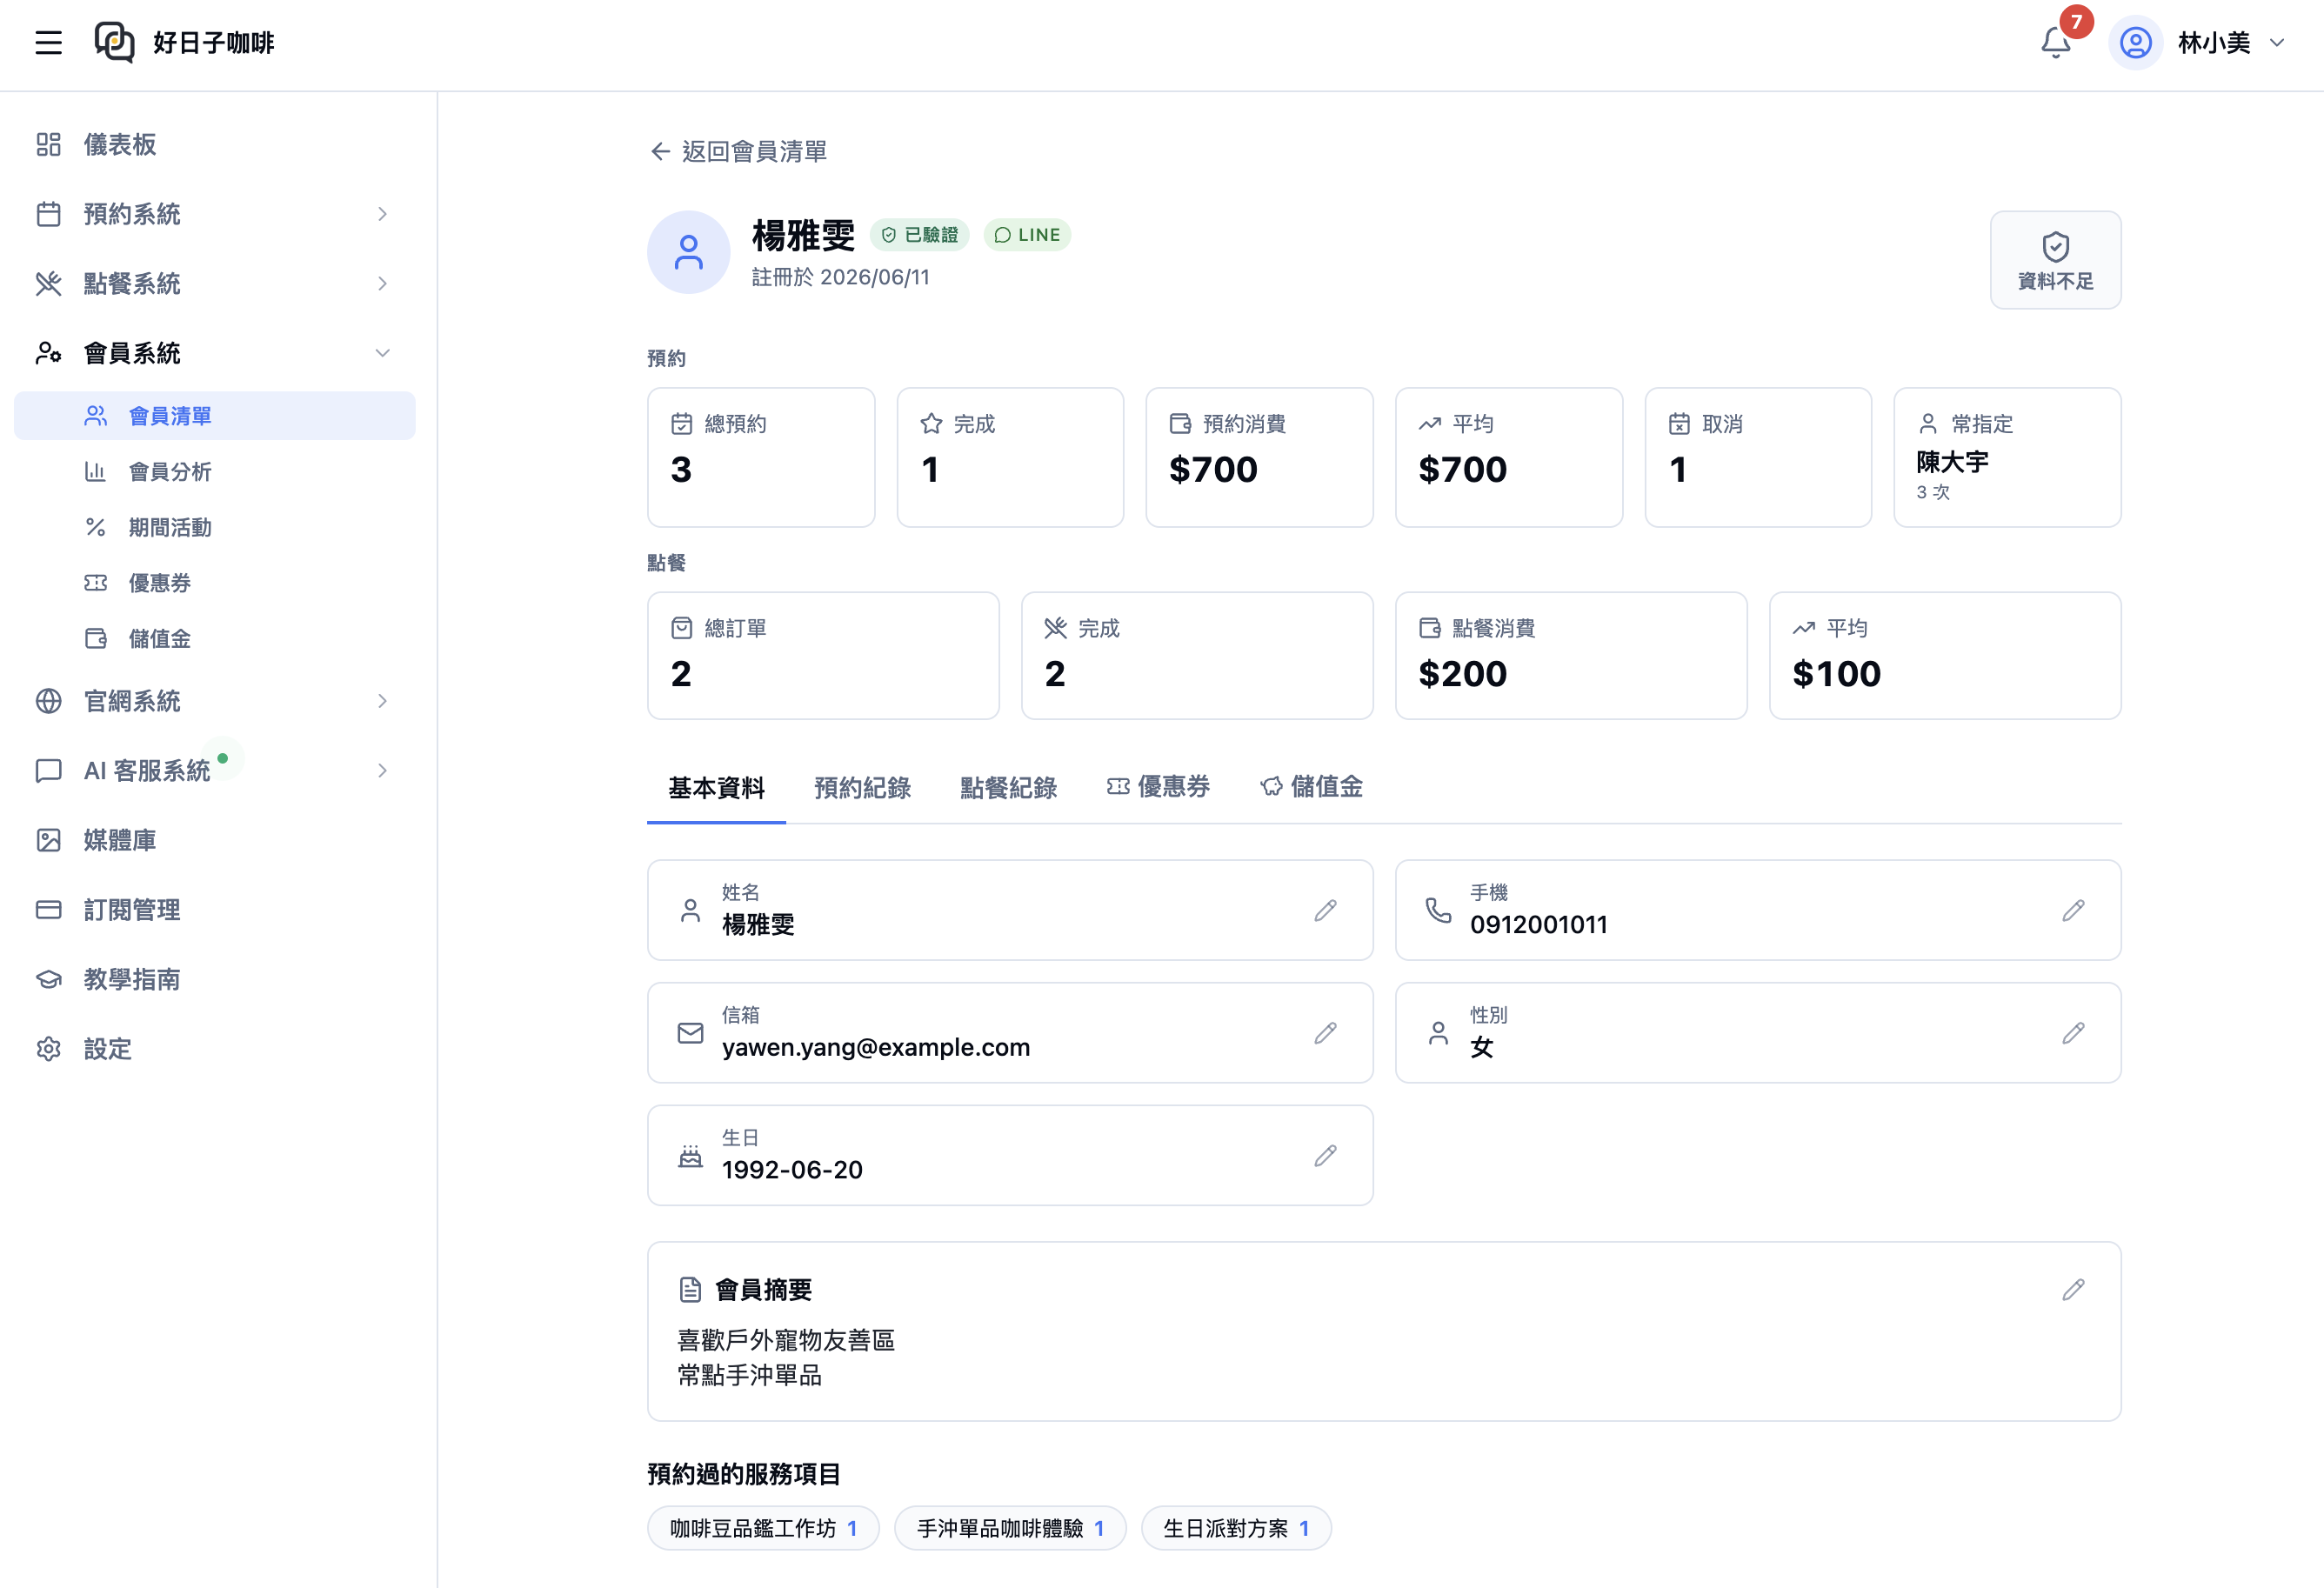Screen dimensions: 2324x1588
Task: Open the notification bell
Action: coord(2055,43)
